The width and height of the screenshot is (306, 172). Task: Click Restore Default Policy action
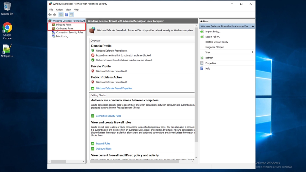(x=217, y=42)
